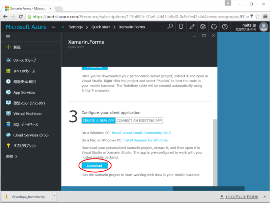Close the Xamarin.Forms blade
This screenshot has height=203, width=270.
coord(213,36)
